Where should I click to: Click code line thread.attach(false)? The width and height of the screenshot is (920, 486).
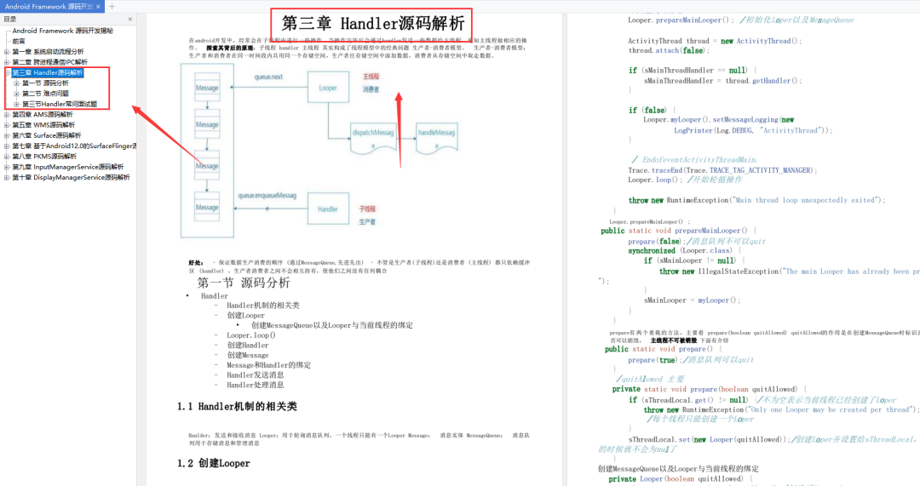[669, 51]
